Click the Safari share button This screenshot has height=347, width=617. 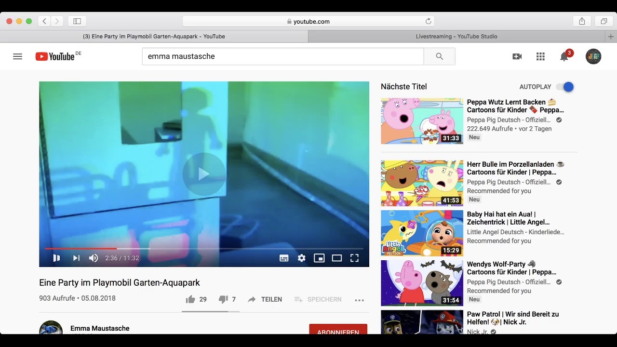[582, 21]
